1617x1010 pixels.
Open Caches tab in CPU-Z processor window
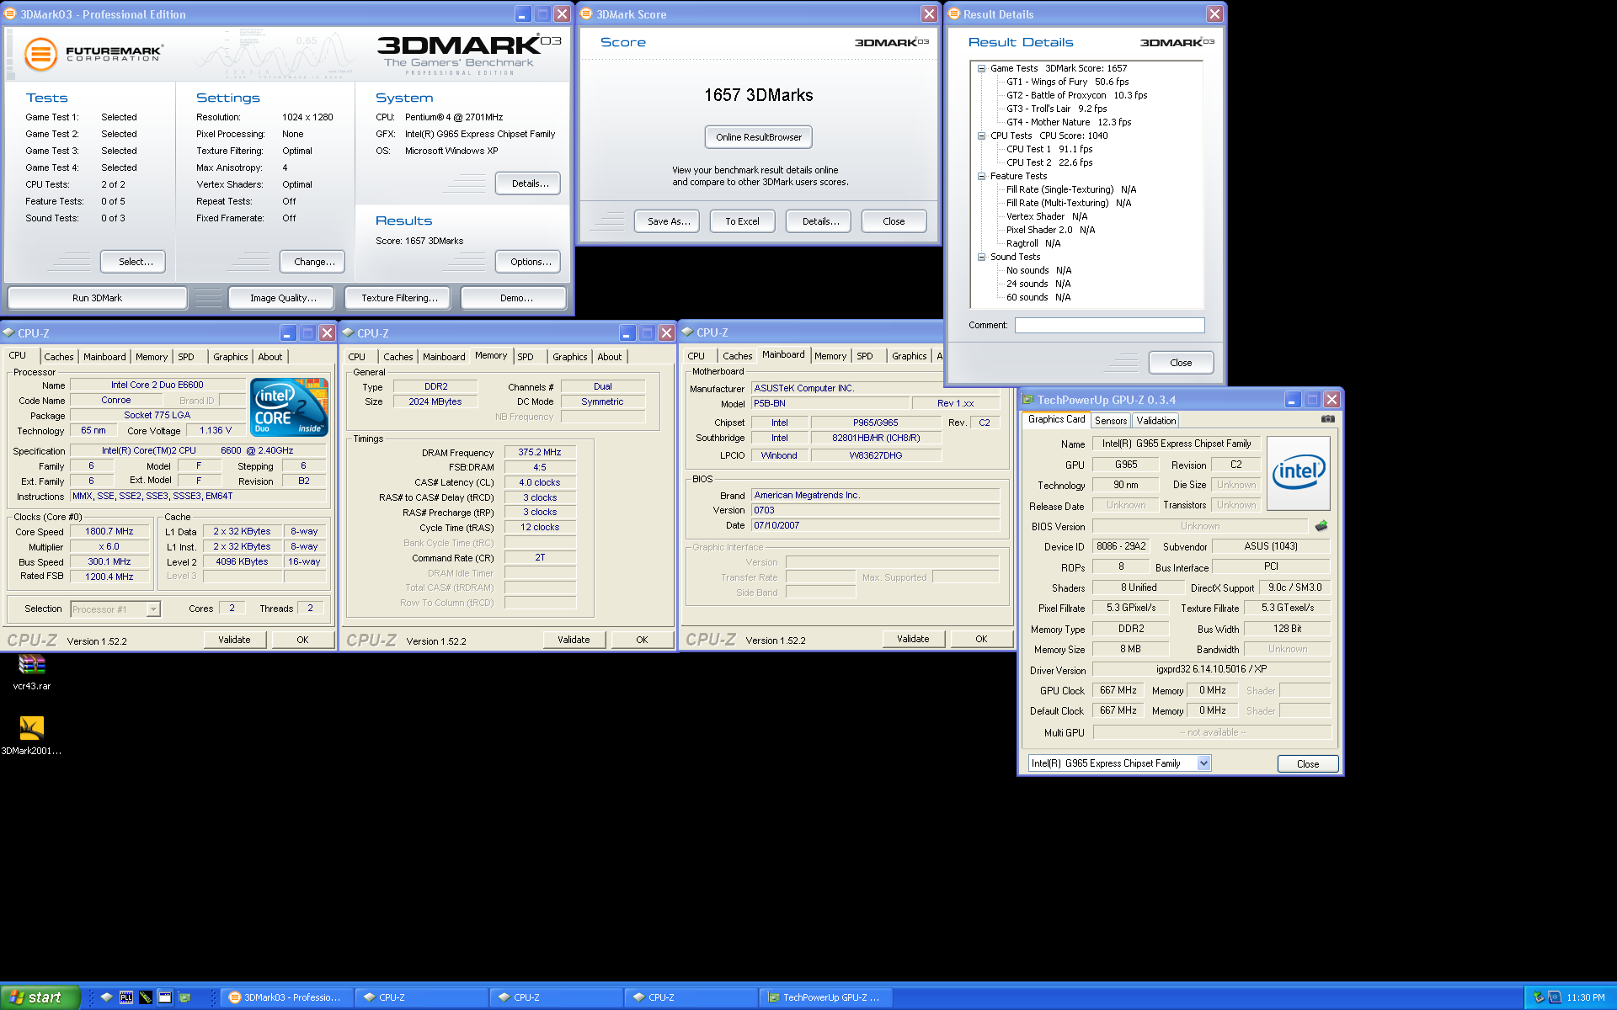click(x=59, y=357)
